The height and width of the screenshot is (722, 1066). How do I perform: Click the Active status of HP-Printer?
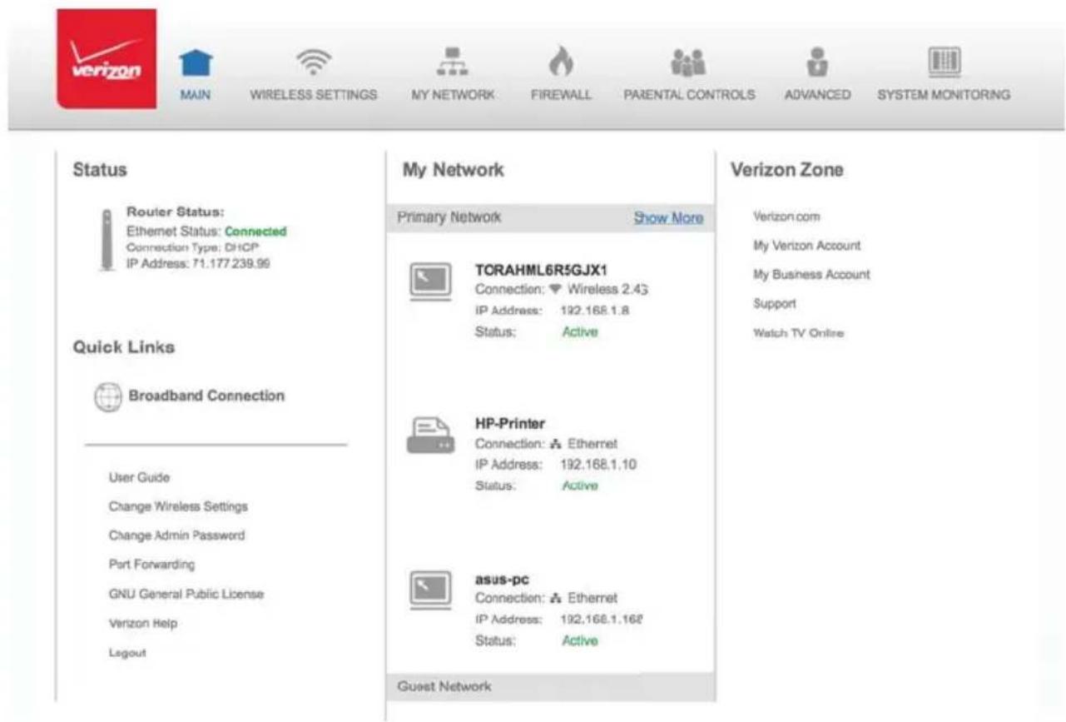click(x=580, y=485)
